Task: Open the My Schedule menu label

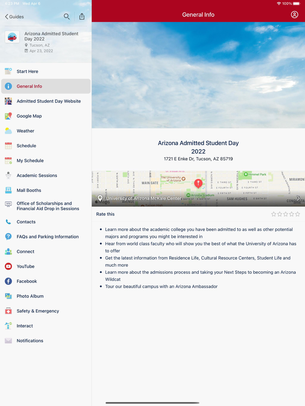Action: [30, 161]
